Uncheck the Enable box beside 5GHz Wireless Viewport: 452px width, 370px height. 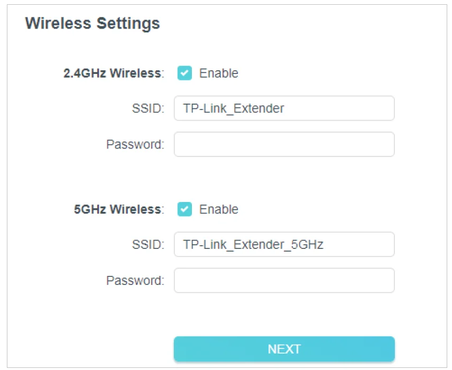coord(183,209)
